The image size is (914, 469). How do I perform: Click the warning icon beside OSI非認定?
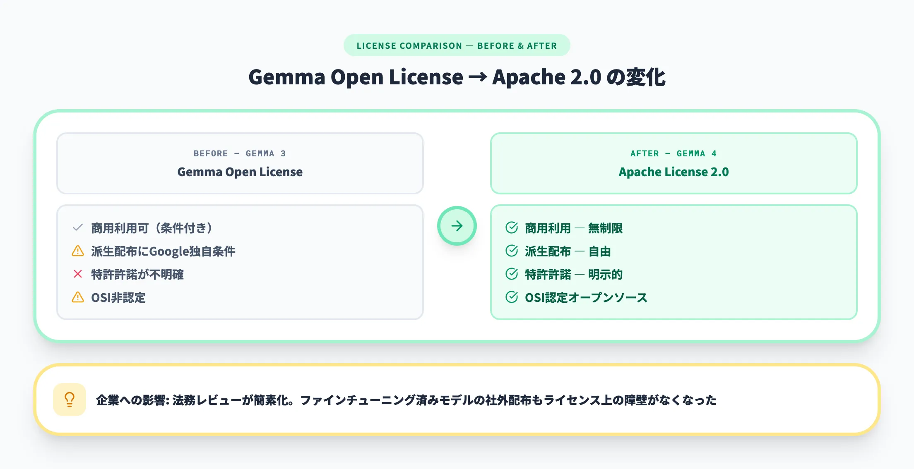(x=77, y=297)
